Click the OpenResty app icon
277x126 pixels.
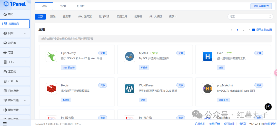click(x=51, y=56)
